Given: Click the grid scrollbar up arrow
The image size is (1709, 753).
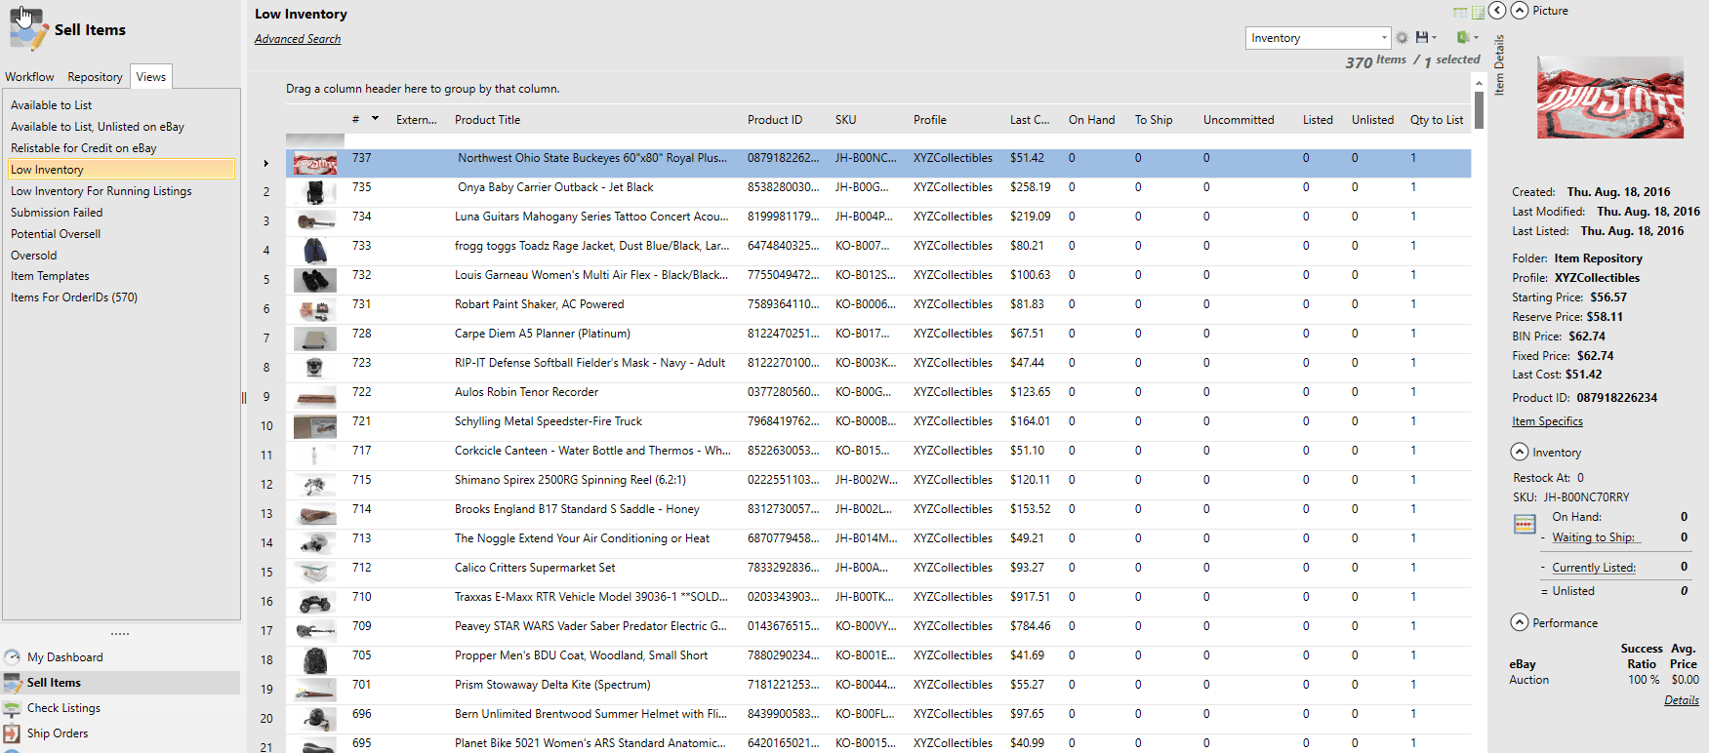Looking at the screenshot, I should click(x=1480, y=83).
